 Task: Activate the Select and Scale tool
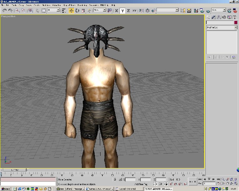coord(83,11)
